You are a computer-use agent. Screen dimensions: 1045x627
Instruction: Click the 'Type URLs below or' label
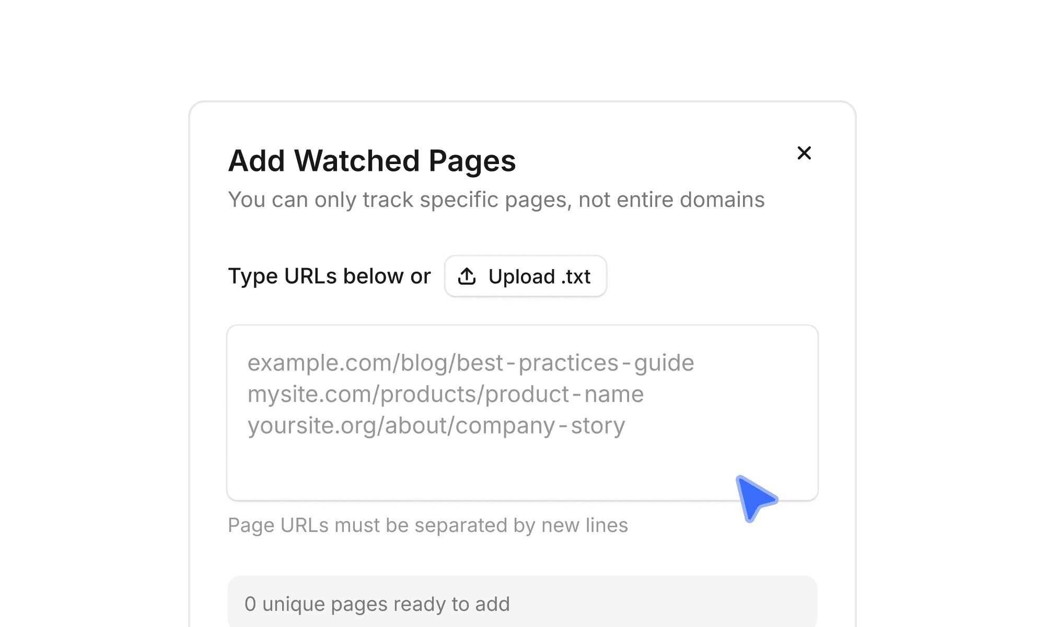coord(329,276)
